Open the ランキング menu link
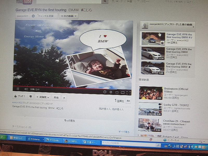 point(117,1)
